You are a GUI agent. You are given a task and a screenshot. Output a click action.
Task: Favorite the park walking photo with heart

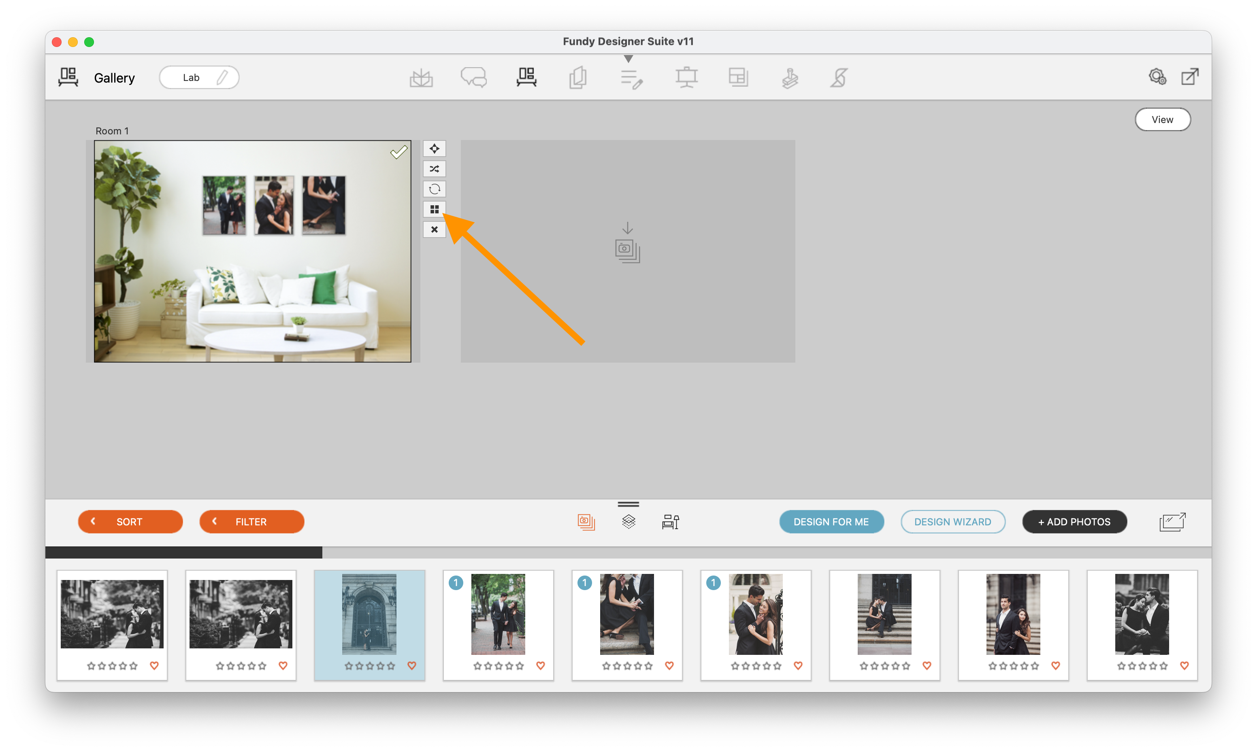coord(541,666)
